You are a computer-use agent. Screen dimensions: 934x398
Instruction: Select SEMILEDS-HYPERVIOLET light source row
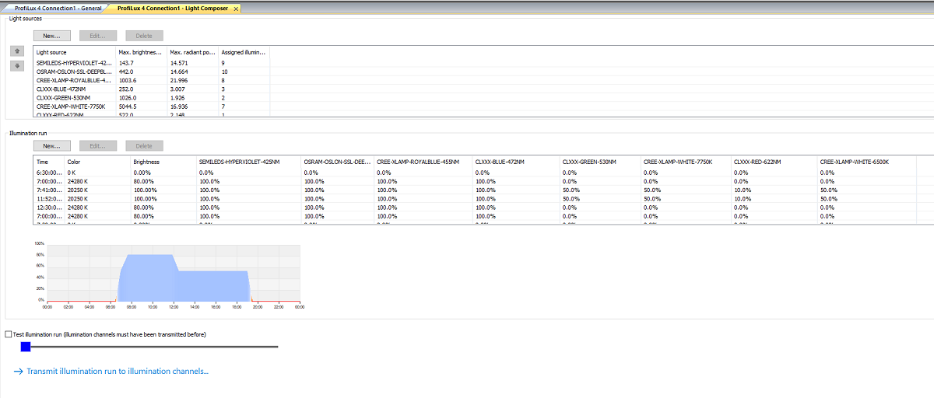click(x=152, y=62)
